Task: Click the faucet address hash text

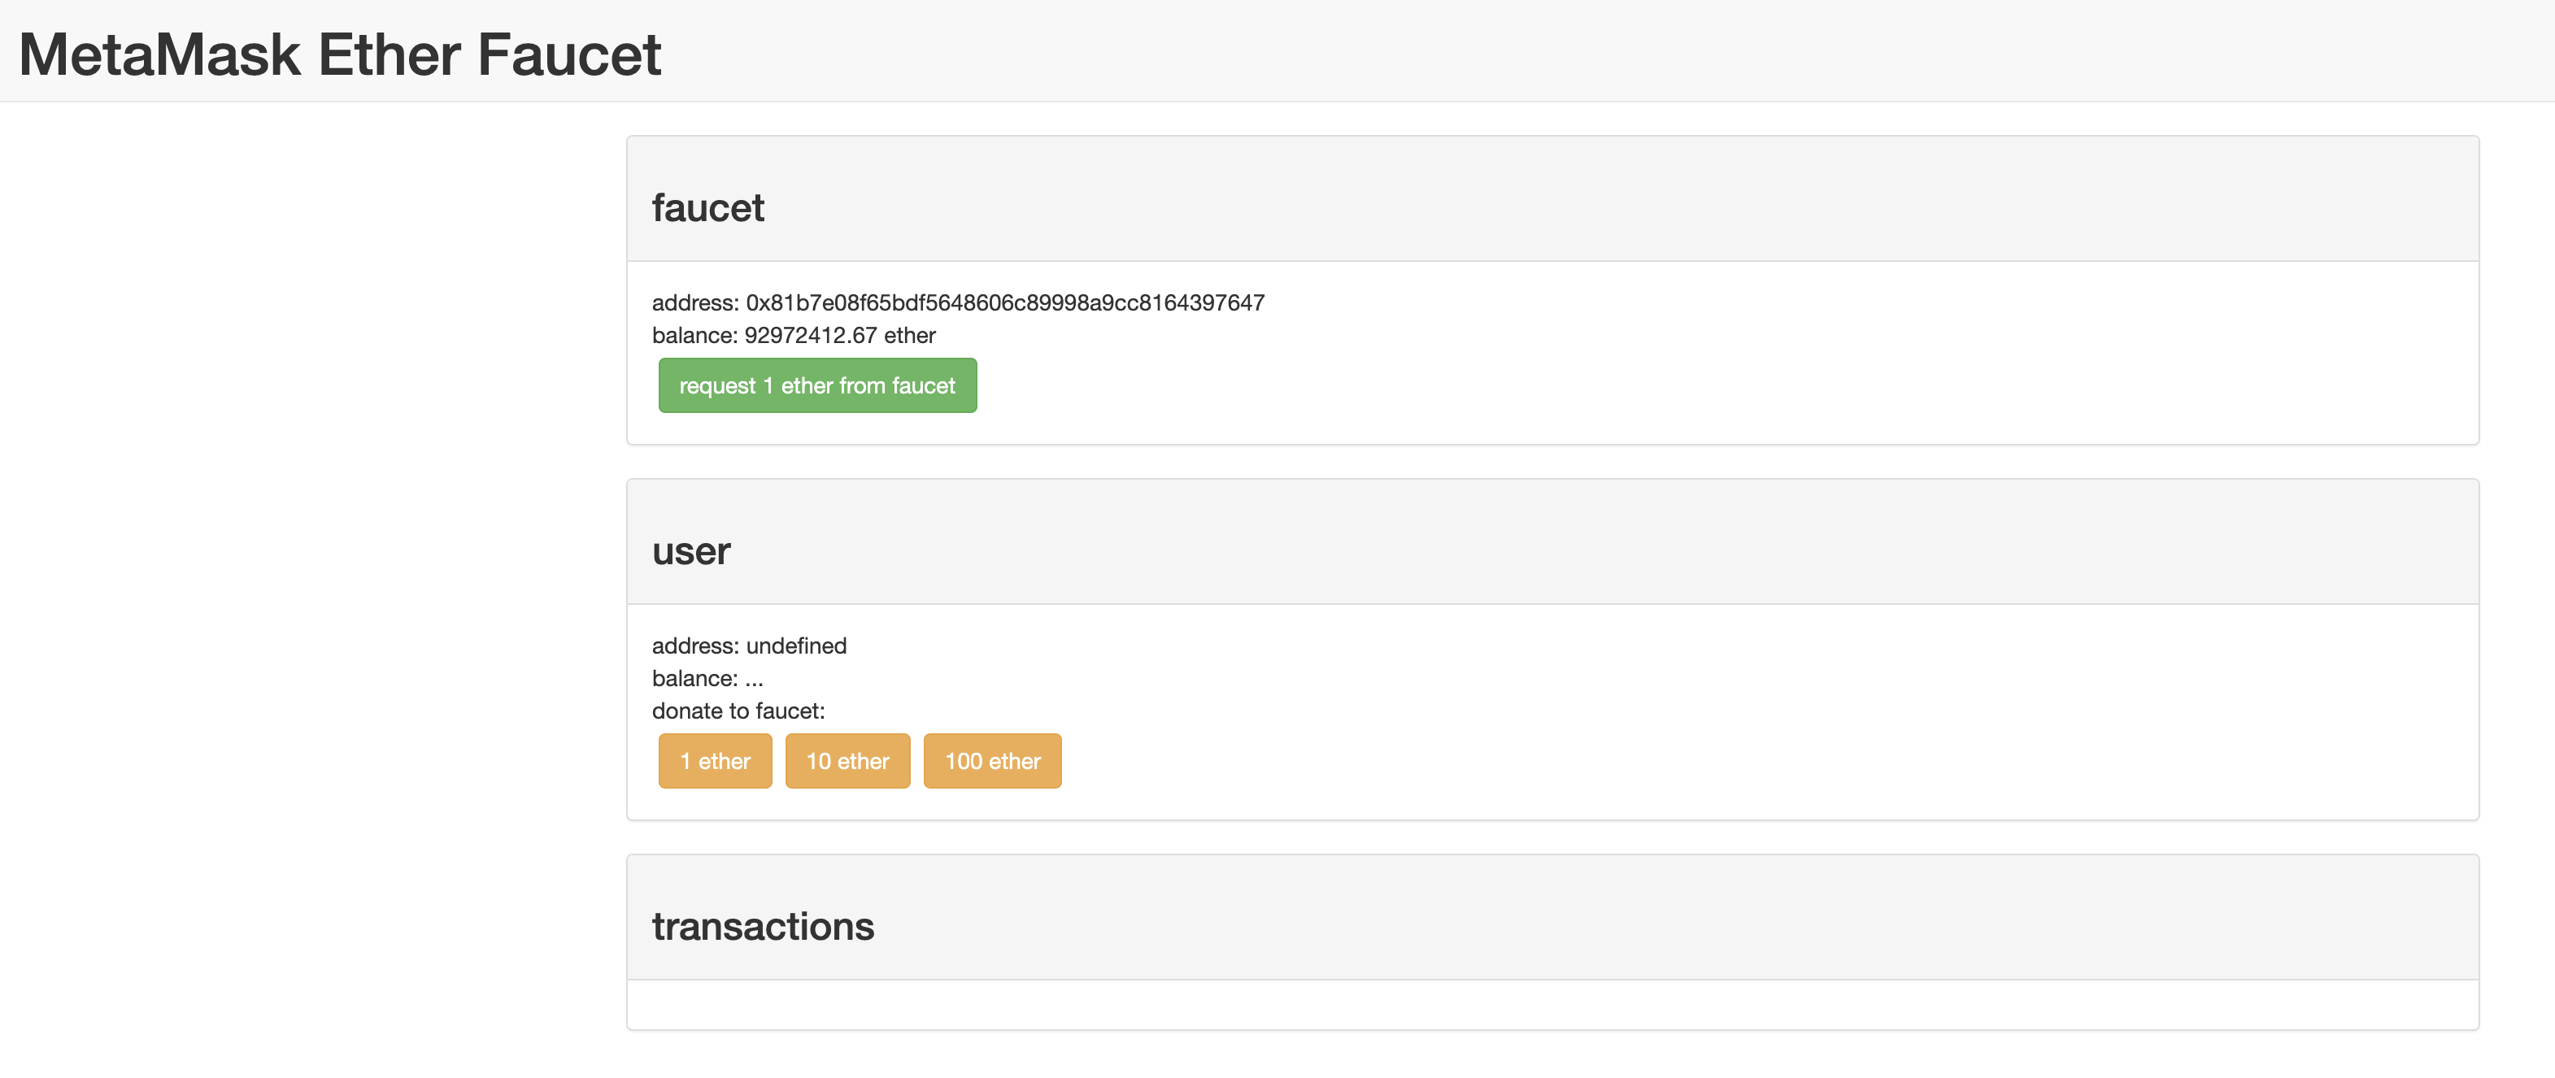Action: 1005,302
